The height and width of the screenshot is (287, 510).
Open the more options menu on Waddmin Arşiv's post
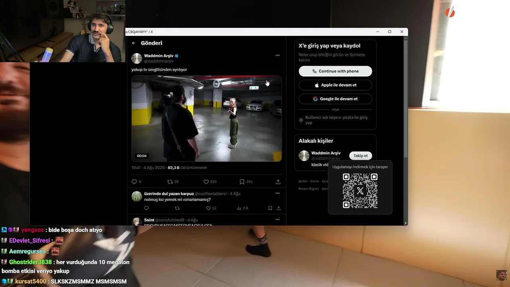pos(277,55)
